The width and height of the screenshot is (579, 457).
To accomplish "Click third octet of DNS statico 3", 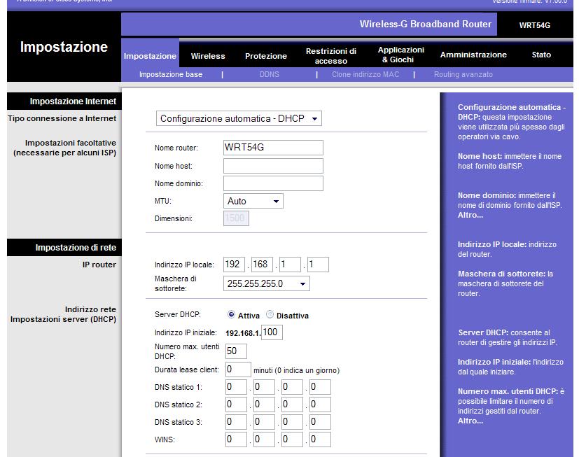I will (x=292, y=422).
